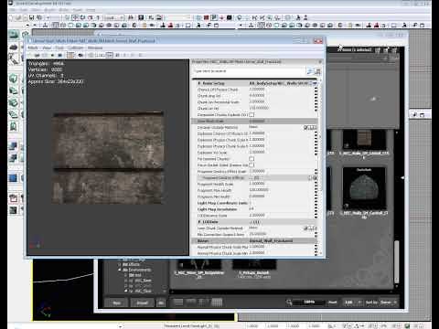Adjust the Light Map Resolution spinner arrows
The width and height of the screenshot is (439, 329).
316,209
